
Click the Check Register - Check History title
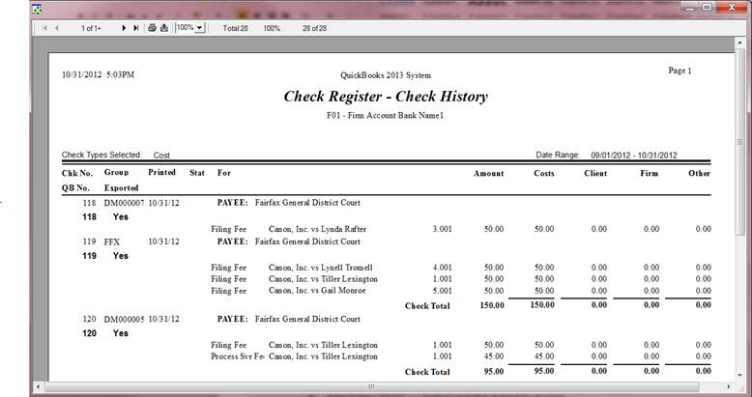385,97
